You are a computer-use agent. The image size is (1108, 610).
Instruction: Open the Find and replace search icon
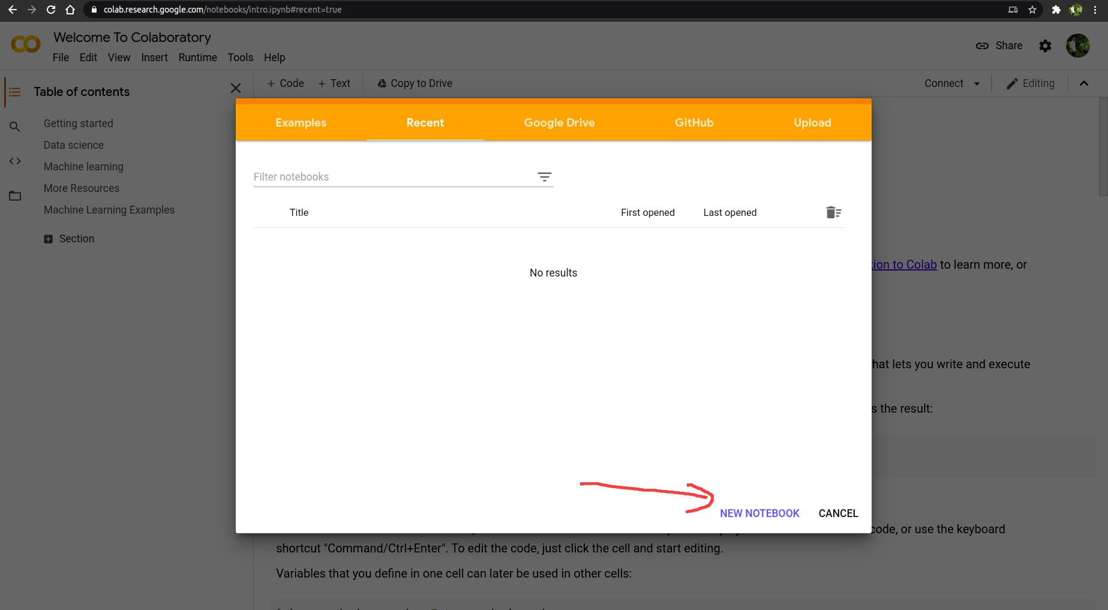point(15,127)
